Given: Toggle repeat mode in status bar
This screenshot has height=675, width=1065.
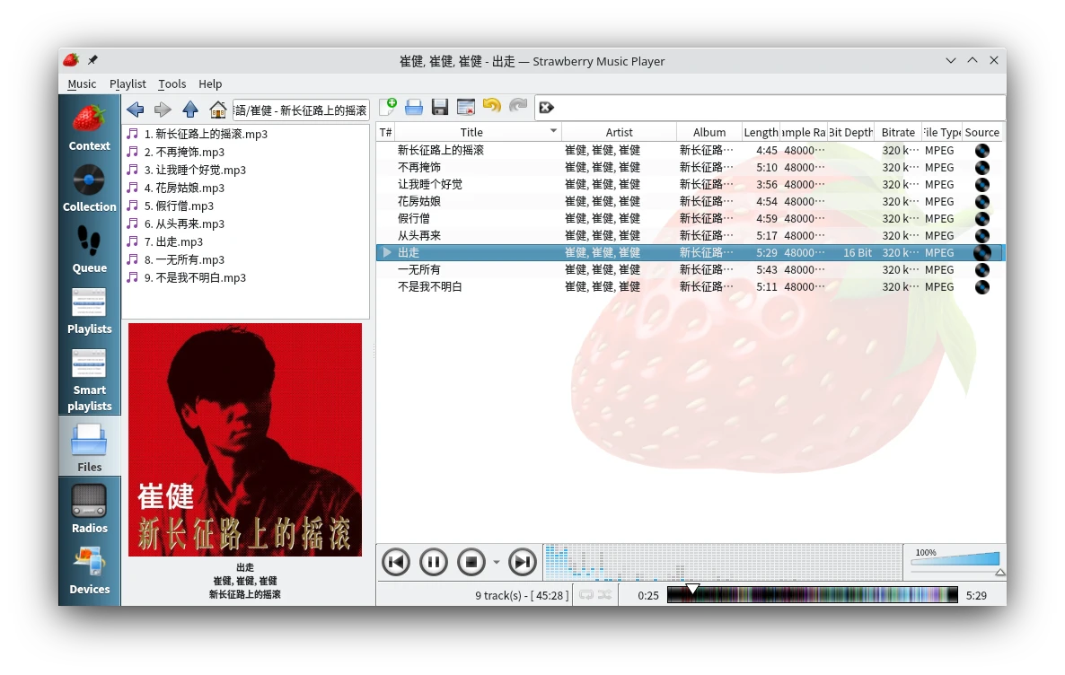Looking at the screenshot, I should 586,595.
